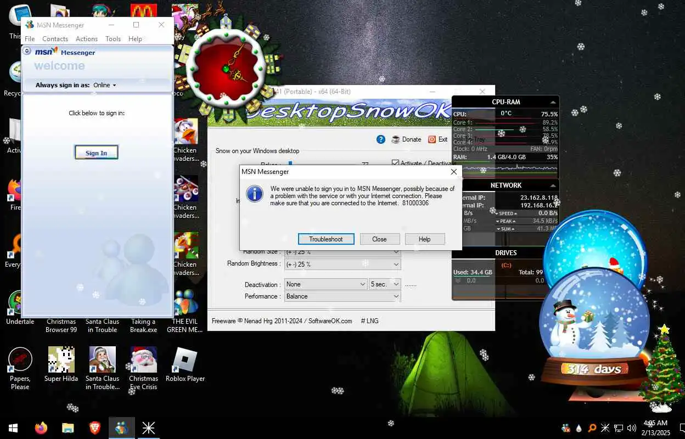This screenshot has height=439, width=685.
Task: Click the # LNG language option
Action: pos(369,321)
